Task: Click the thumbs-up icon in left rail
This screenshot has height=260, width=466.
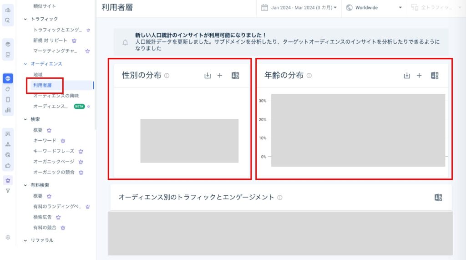Action: pos(8,166)
